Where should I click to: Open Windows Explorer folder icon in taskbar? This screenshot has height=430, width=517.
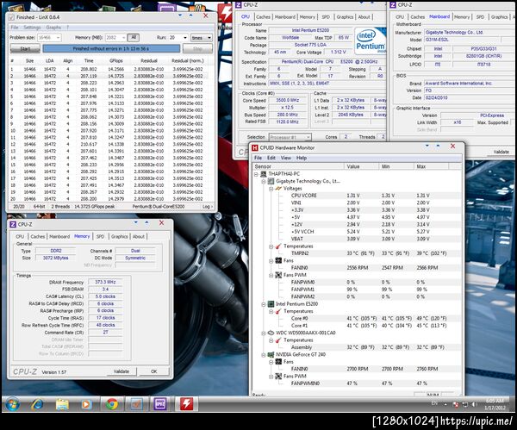click(62, 403)
